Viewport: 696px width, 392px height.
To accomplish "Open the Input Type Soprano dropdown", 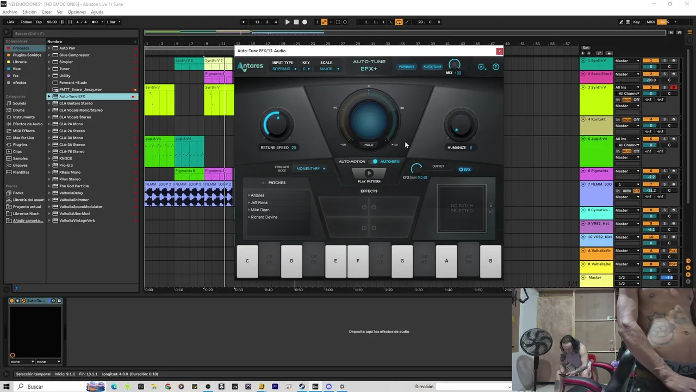I will (284, 69).
